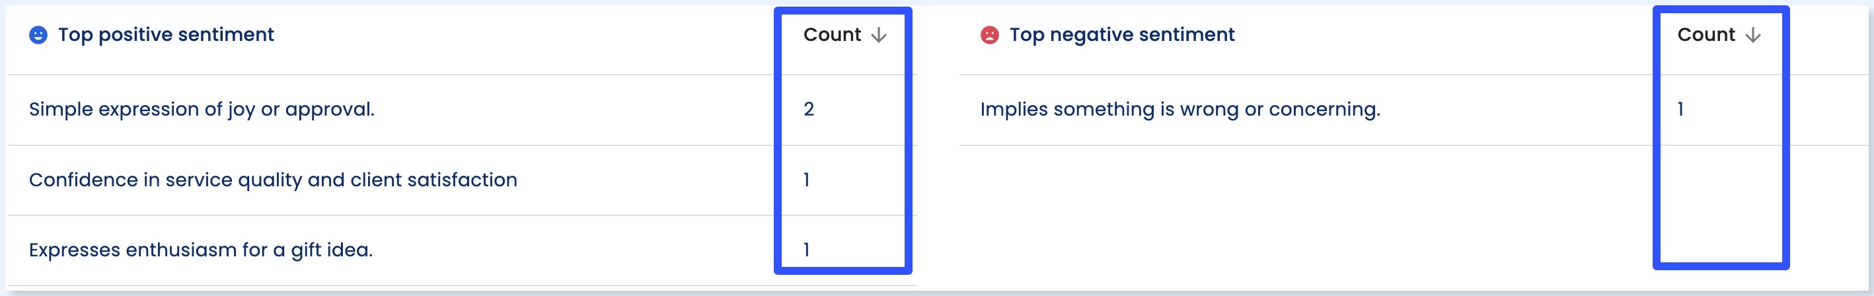Open "Expresses enthusiasm for a gift idea" row

pyautogui.click(x=201, y=250)
